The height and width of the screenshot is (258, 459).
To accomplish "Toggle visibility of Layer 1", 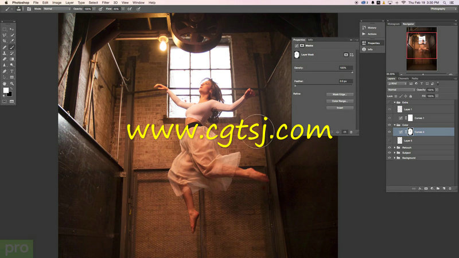I will pyautogui.click(x=389, y=109).
